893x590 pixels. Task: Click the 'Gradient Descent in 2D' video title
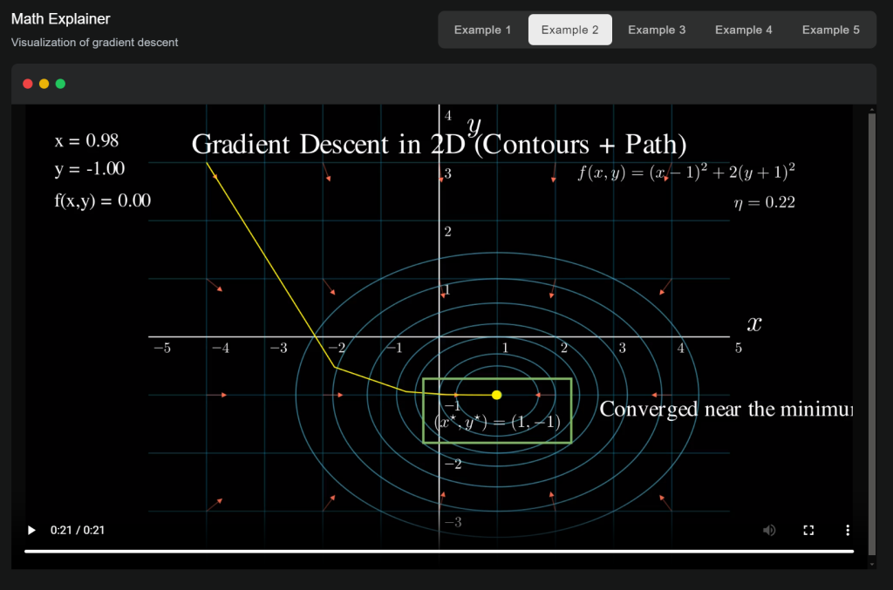(x=439, y=145)
